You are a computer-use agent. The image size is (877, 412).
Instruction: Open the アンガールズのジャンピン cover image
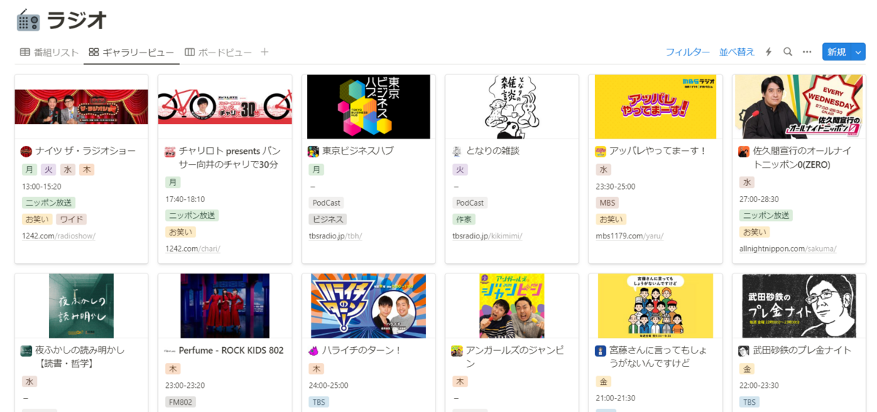pyautogui.click(x=512, y=306)
